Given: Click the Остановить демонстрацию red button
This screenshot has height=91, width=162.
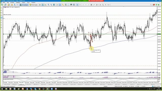Looking at the screenshot, I should click(x=96, y=1).
